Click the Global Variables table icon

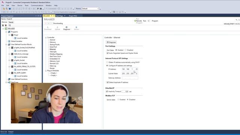(9, 41)
